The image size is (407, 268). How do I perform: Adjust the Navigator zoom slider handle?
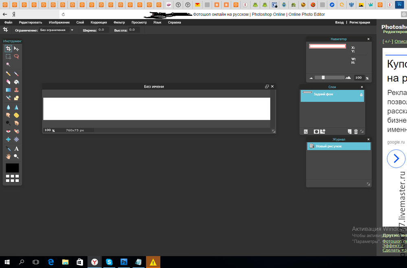[323, 78]
